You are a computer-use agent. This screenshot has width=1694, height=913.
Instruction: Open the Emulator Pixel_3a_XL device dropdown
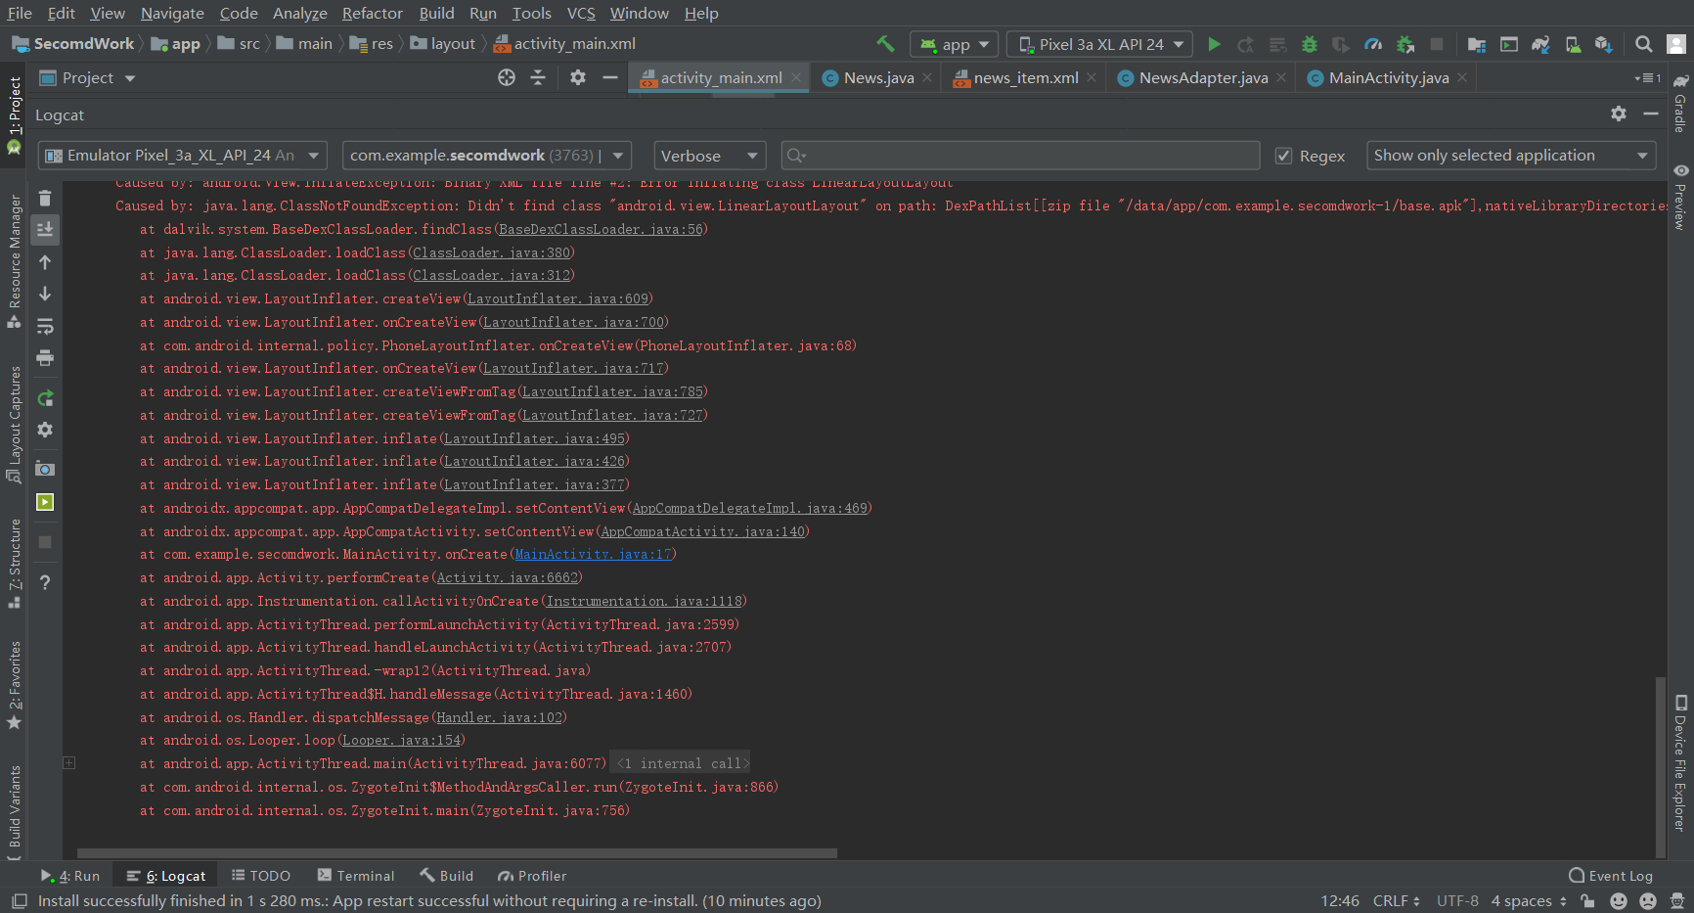point(182,156)
